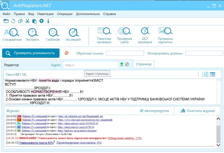Click the red stop check icon

click(x=67, y=53)
